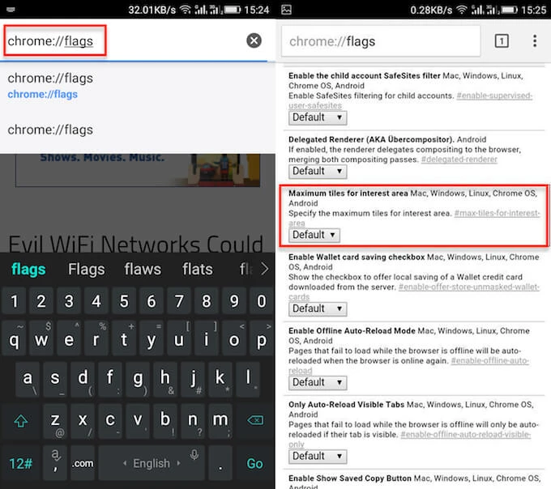Follow the #enable-offline-auto-reload-visible-only link
Viewport: 551px width, 489px height.
[x=466, y=434]
